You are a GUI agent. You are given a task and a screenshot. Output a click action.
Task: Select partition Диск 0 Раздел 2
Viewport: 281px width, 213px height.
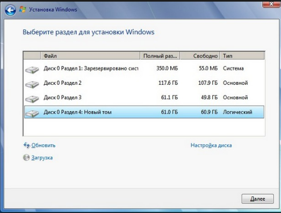tap(144, 83)
